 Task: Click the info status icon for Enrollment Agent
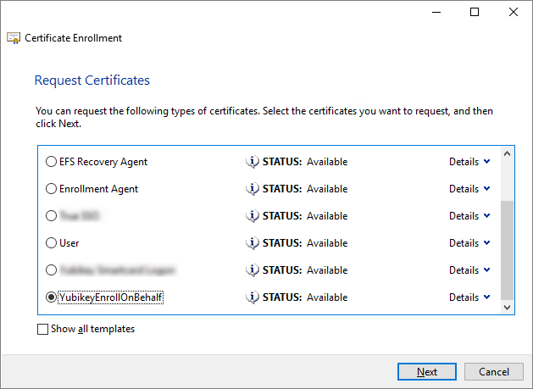pos(252,189)
